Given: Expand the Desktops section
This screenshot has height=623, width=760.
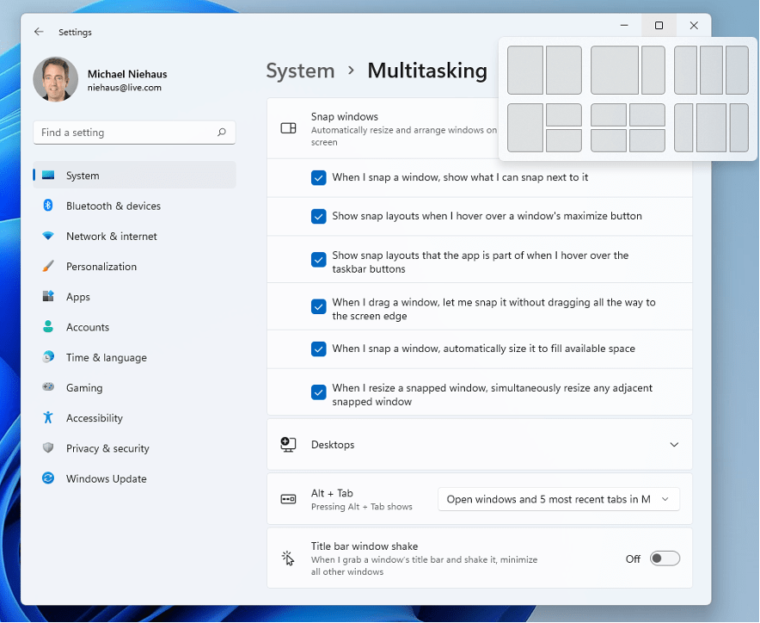Looking at the screenshot, I should [x=674, y=445].
